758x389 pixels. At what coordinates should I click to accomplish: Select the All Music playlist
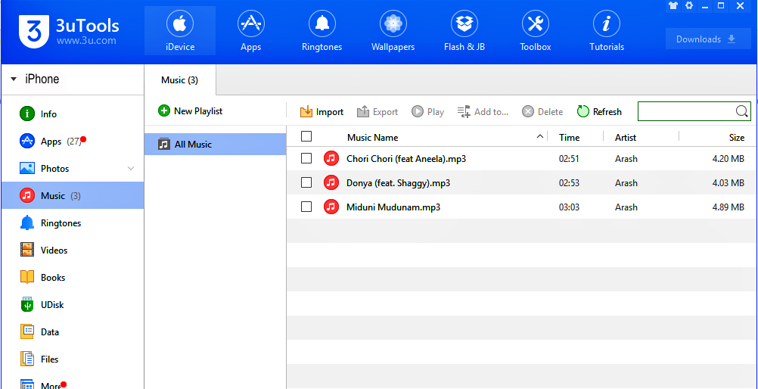[215, 145]
